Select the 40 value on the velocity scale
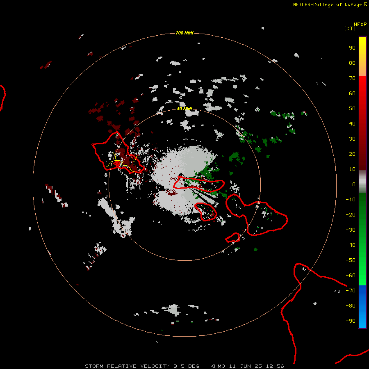The width and height of the screenshot is (369, 369). (352, 124)
